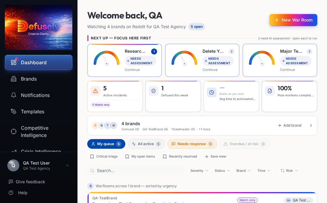
Task: Open Competitive Intelligence via its sidebar icon
Action: pyautogui.click(x=13, y=131)
